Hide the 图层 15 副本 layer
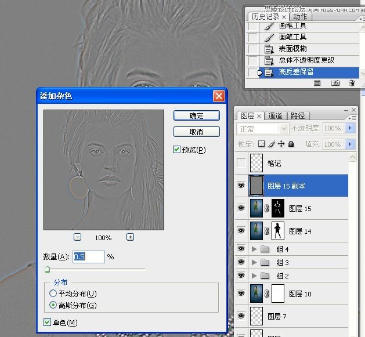Screen dimensions: 365x337 tap(241, 186)
